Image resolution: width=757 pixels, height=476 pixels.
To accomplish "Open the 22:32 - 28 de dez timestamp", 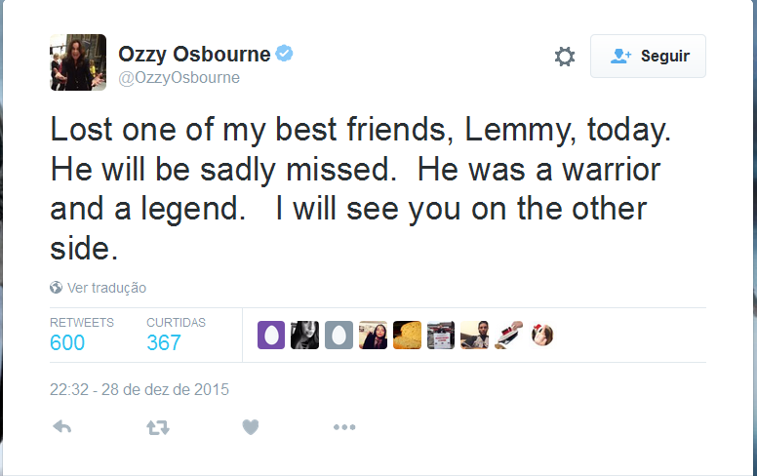I will click(x=139, y=389).
